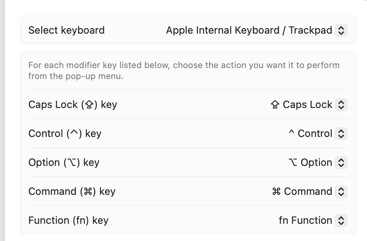Click the up-down chevrons next to Command value
The width and height of the screenshot is (367, 241).
[341, 192]
